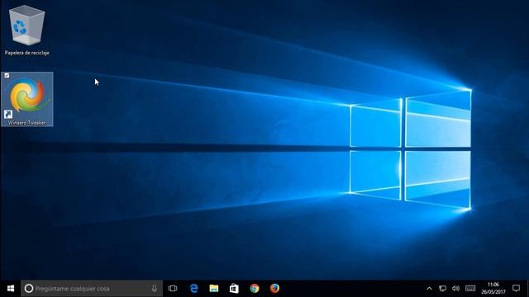Click the Papelera de reciclaje label
The image size is (529, 297).
point(27,53)
